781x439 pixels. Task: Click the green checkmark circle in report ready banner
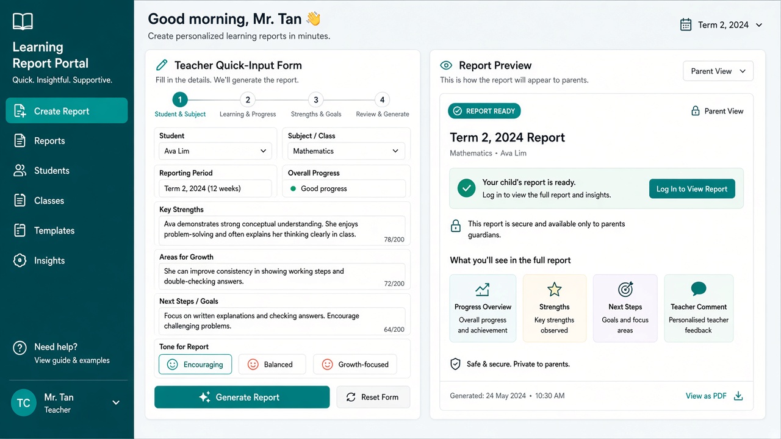pos(467,188)
